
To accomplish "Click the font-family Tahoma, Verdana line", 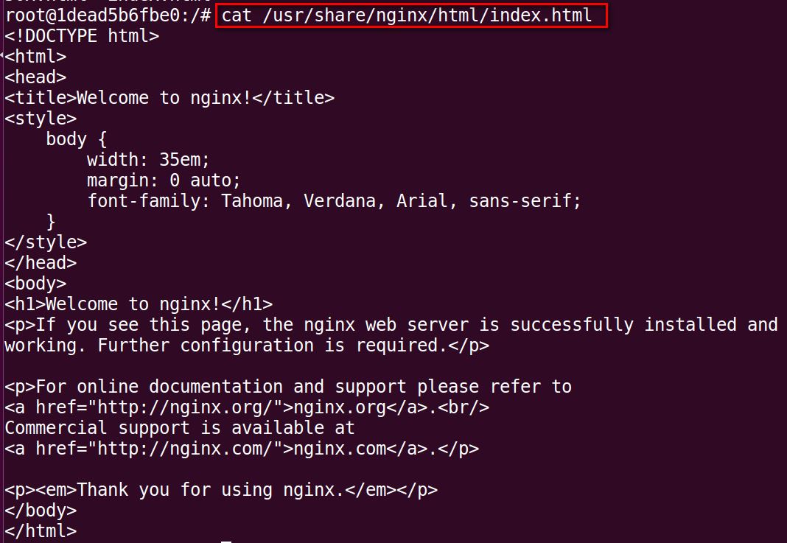I will coord(334,200).
